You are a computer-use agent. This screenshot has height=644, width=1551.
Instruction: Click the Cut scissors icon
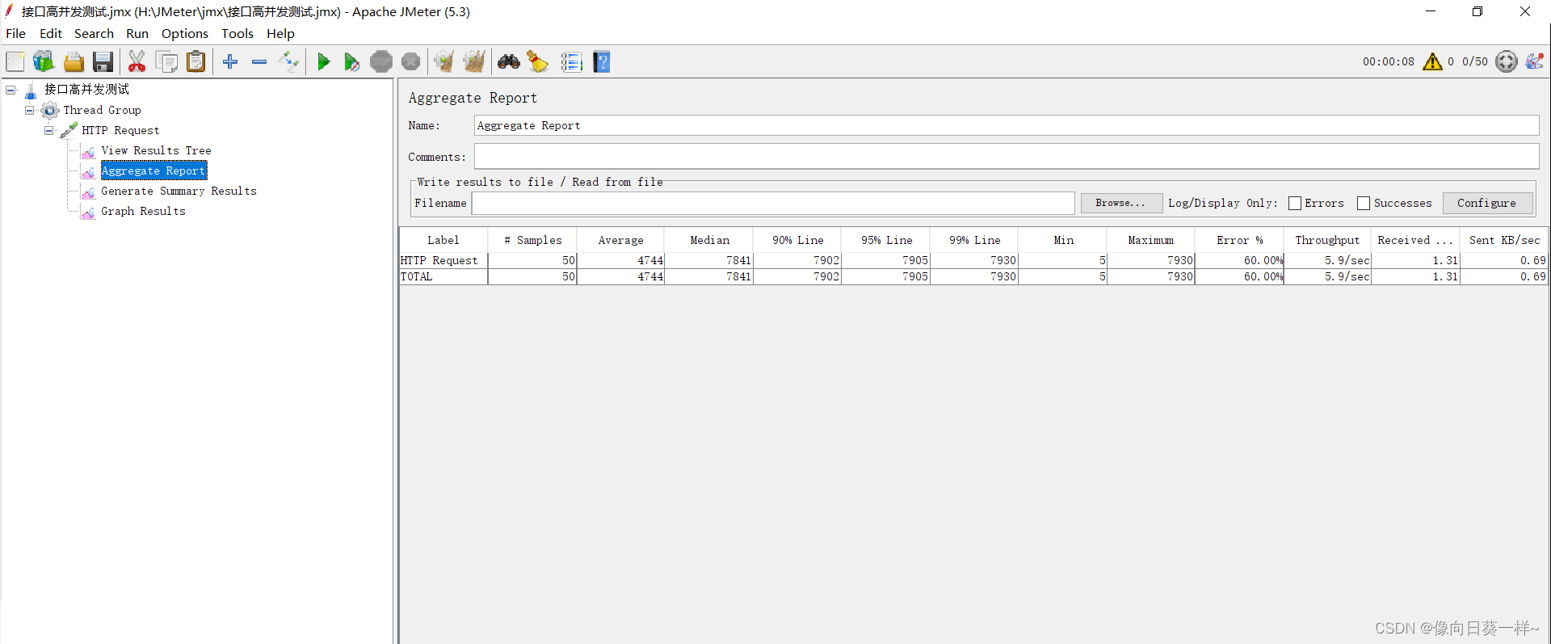click(137, 61)
